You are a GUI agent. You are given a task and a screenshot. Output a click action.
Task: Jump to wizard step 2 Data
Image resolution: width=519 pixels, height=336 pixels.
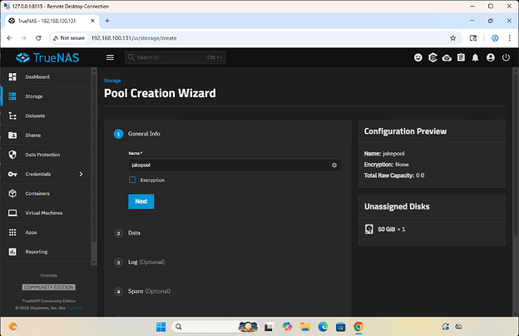coord(134,233)
